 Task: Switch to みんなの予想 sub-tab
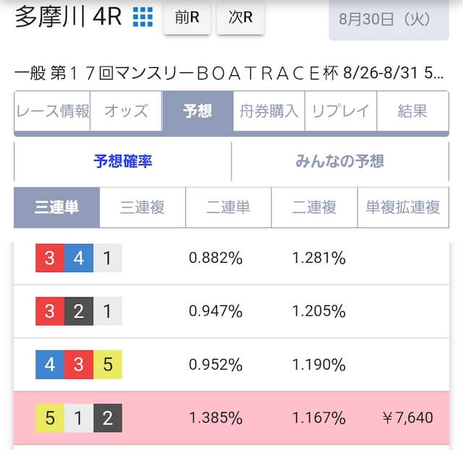pos(340,161)
